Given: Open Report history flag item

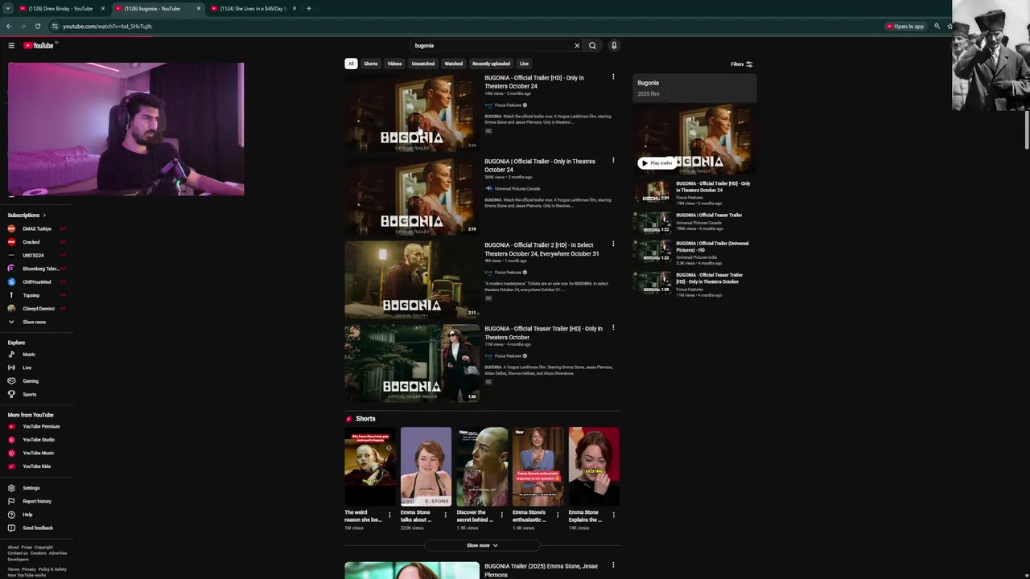Looking at the screenshot, I should [36, 501].
